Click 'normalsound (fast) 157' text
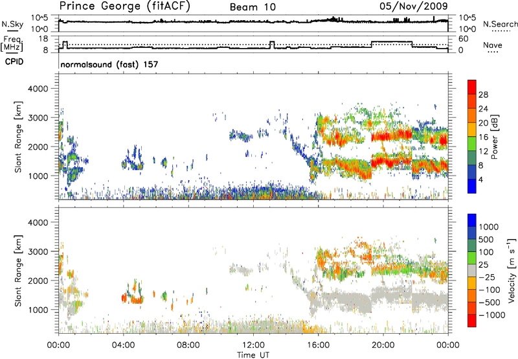This screenshot has height=359, width=518. tap(109, 64)
